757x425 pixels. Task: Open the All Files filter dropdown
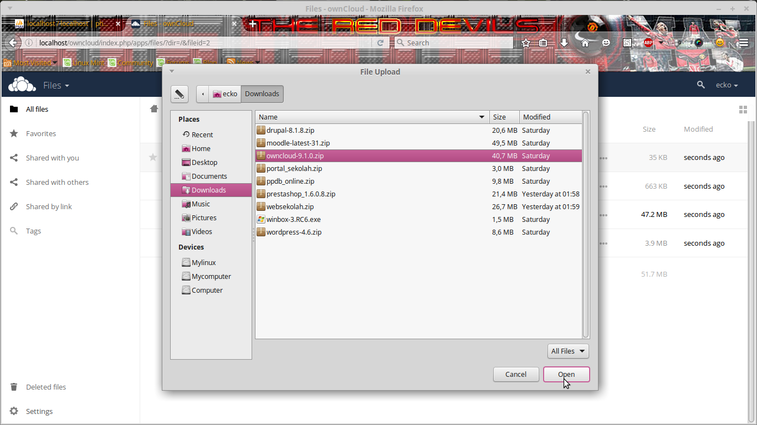pyautogui.click(x=568, y=351)
